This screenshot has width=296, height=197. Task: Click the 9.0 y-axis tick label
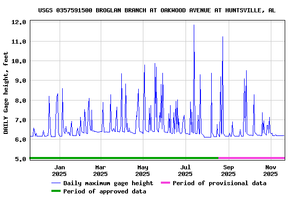(21, 81)
